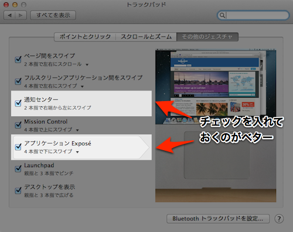Click the Launchpad label text
293x232 pixels.
39,165
